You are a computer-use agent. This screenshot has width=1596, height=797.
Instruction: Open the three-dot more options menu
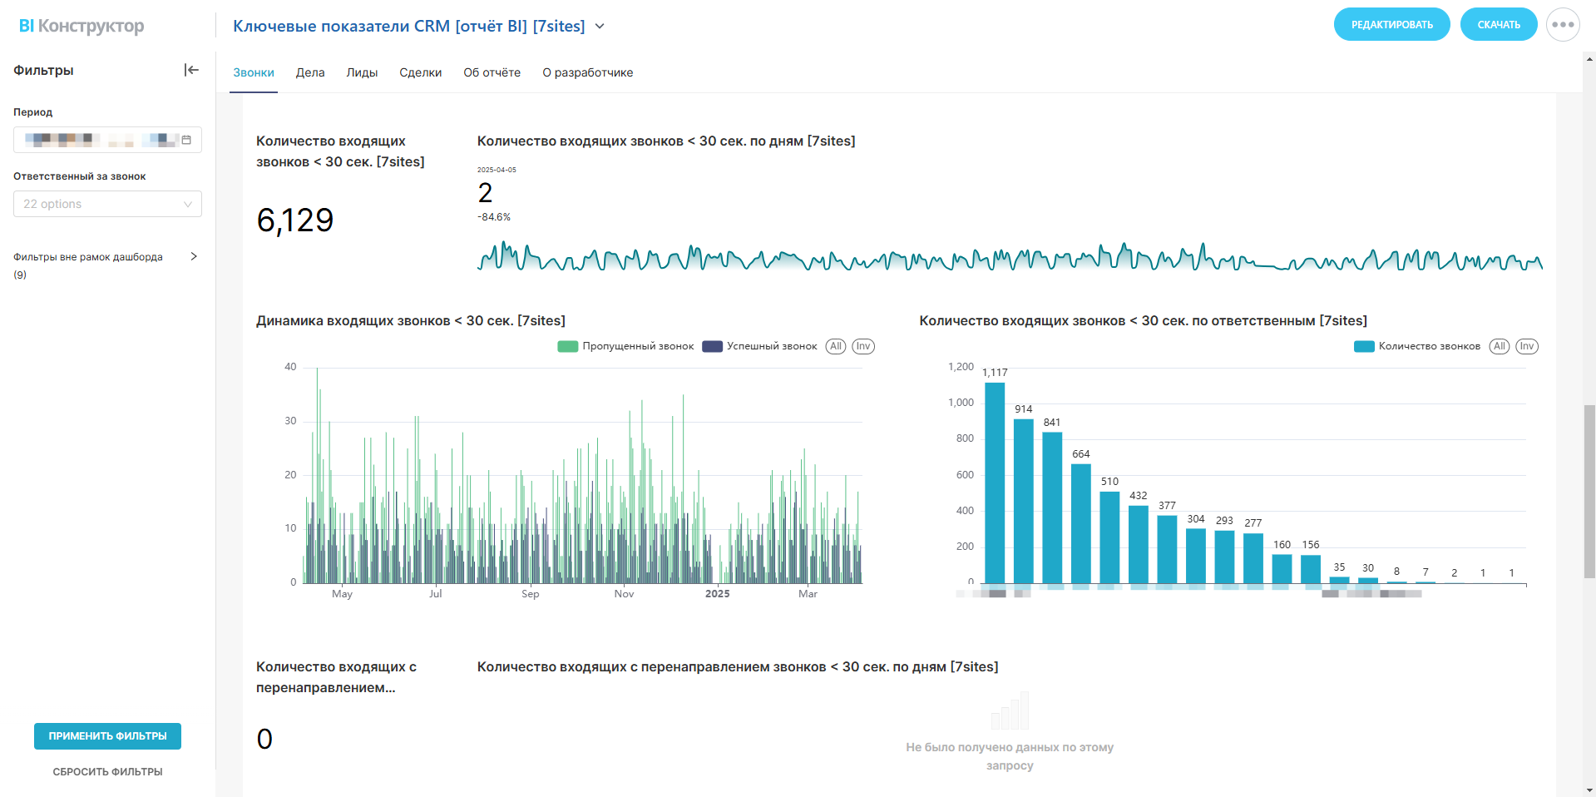pyautogui.click(x=1563, y=25)
